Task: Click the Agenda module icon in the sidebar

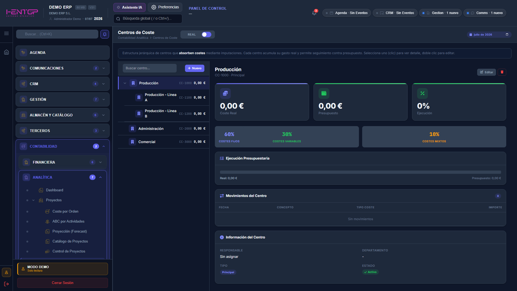Action: (23, 53)
